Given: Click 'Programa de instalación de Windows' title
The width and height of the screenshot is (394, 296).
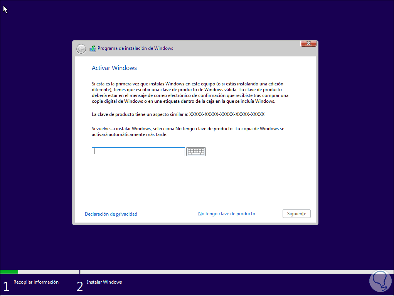Looking at the screenshot, I should coord(135,48).
